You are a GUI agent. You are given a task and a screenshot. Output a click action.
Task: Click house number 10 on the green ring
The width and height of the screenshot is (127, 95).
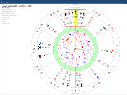click(70, 29)
